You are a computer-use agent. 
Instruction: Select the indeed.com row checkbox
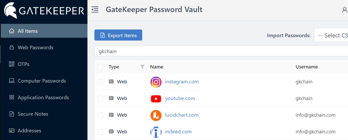[101, 132]
